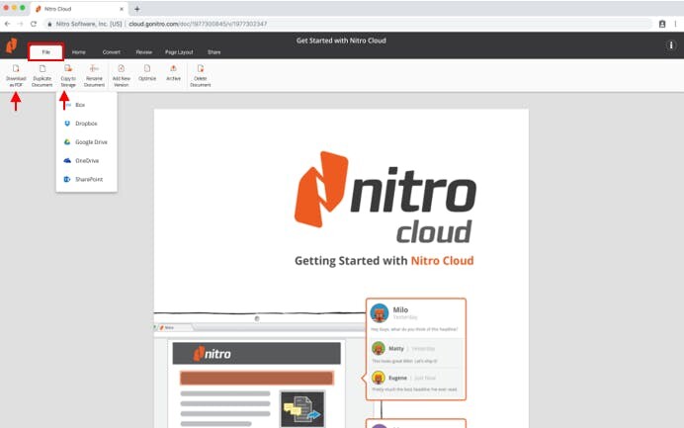Select OneDrive from the storage menu
The height and width of the screenshot is (428, 684).
coord(86,160)
